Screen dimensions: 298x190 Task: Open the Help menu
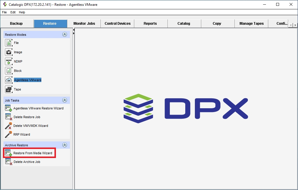coord(22,12)
